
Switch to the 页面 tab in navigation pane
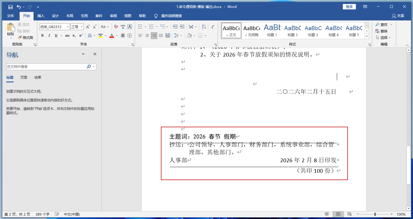[24, 77]
